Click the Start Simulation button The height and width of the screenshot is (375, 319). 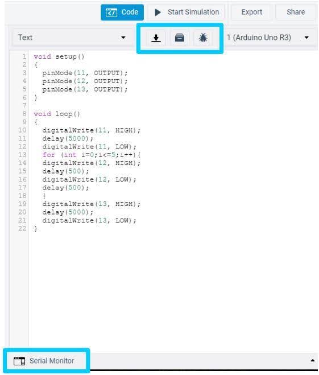click(x=187, y=12)
